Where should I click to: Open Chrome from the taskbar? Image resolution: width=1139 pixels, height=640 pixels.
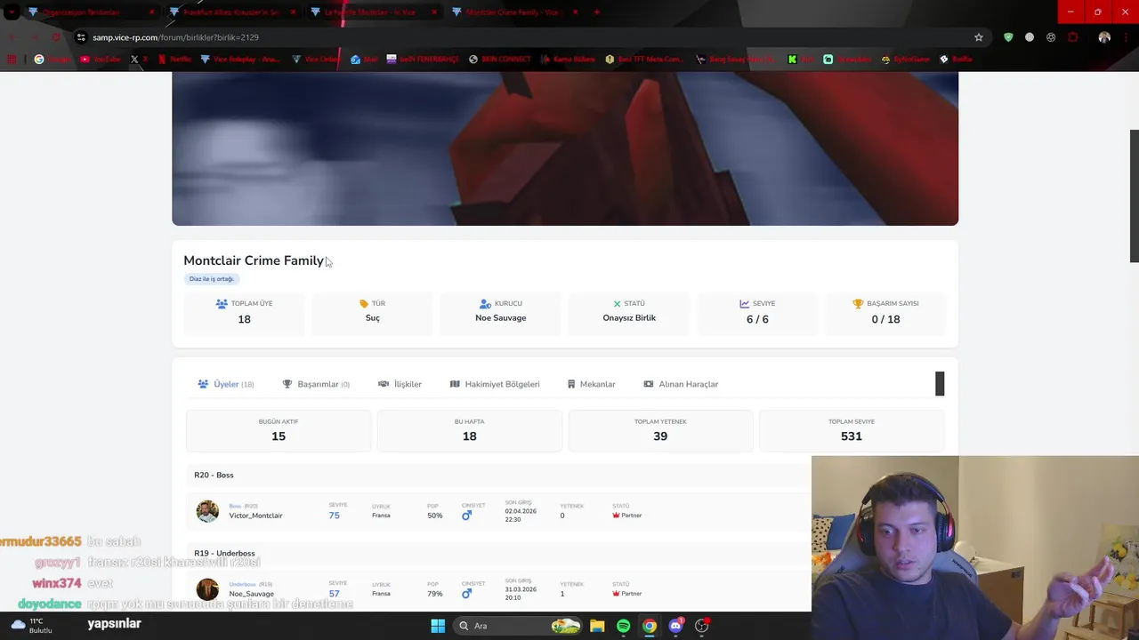(x=650, y=626)
